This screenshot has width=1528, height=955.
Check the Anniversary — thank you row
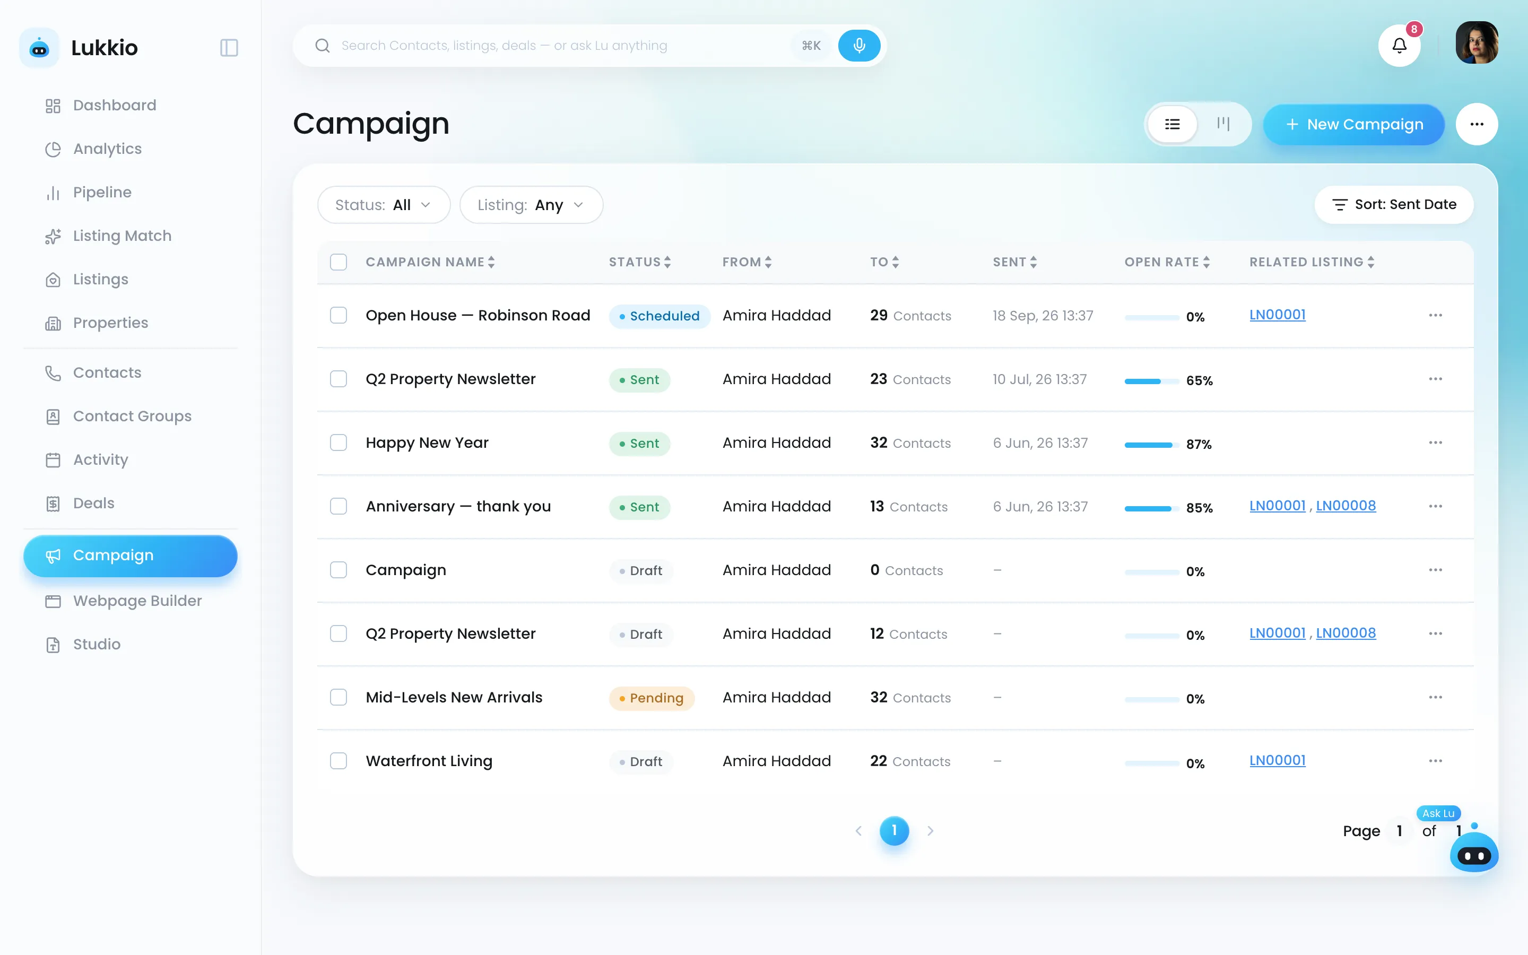click(338, 507)
